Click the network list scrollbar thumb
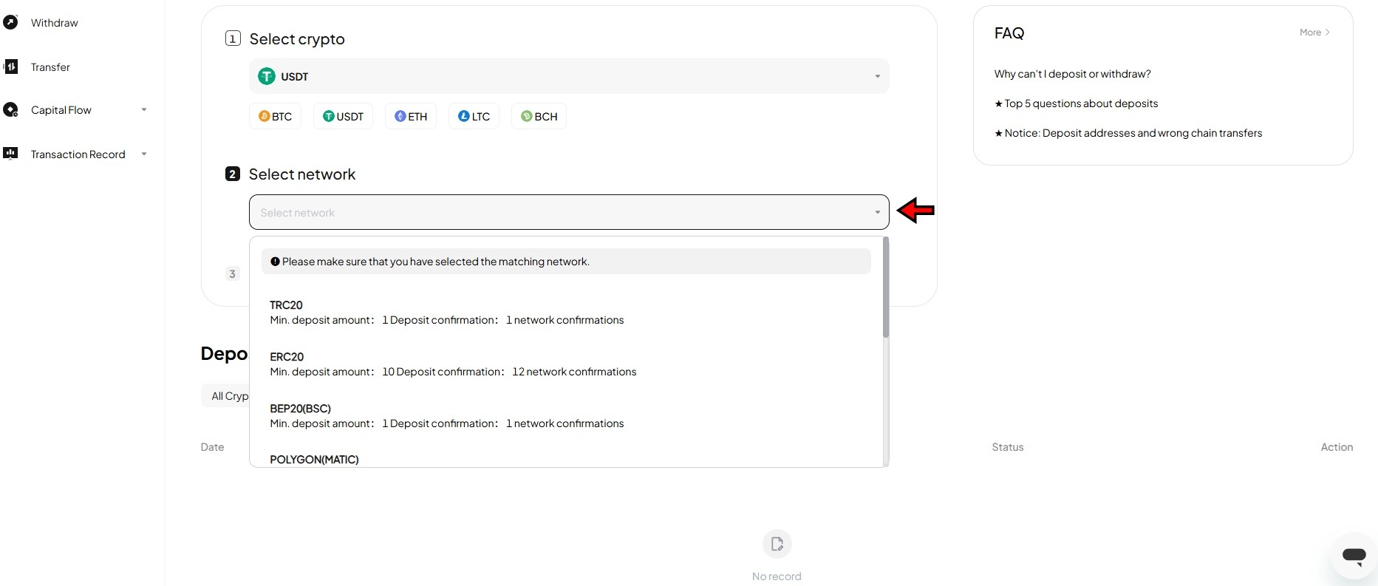 tap(885, 287)
